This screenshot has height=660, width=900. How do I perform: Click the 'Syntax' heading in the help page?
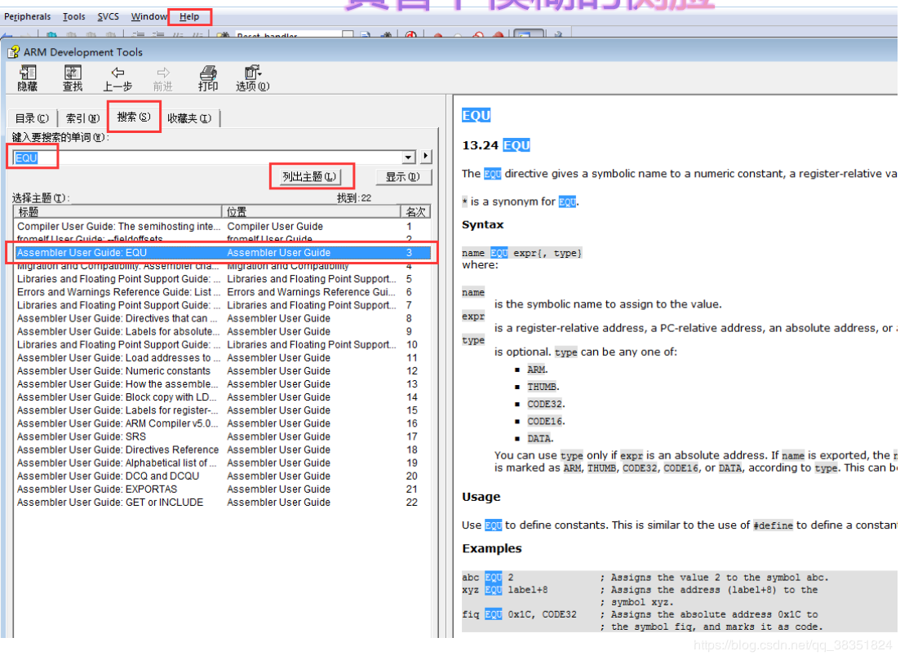tap(483, 225)
